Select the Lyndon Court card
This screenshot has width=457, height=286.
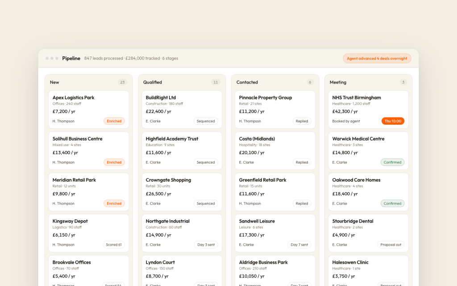point(182,271)
